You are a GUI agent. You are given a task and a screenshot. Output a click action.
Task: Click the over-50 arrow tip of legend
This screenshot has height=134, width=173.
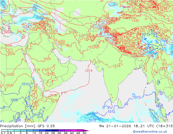87,130
